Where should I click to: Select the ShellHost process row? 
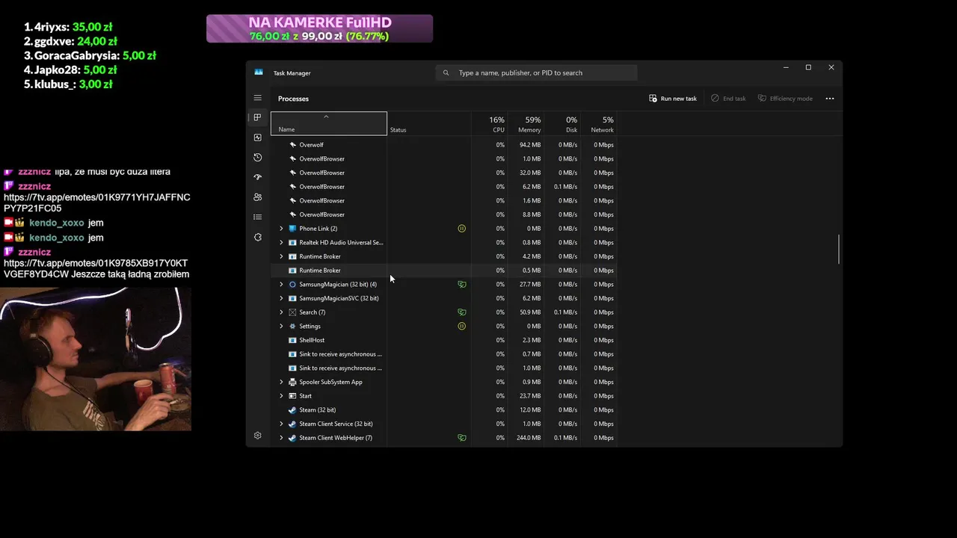[x=443, y=340]
